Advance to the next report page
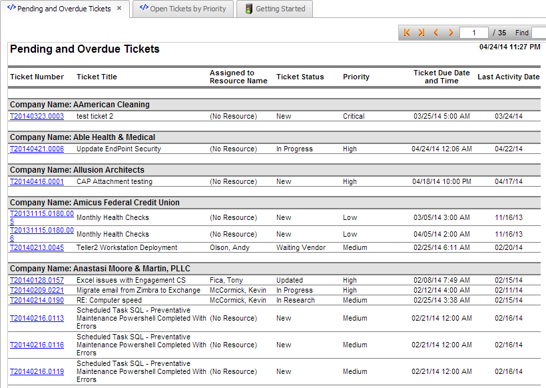 (451, 33)
